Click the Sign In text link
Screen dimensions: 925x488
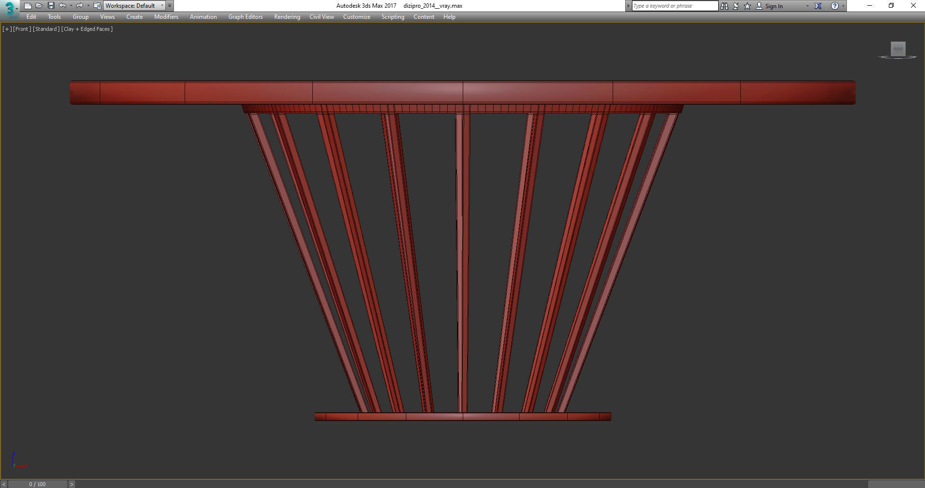(x=774, y=6)
